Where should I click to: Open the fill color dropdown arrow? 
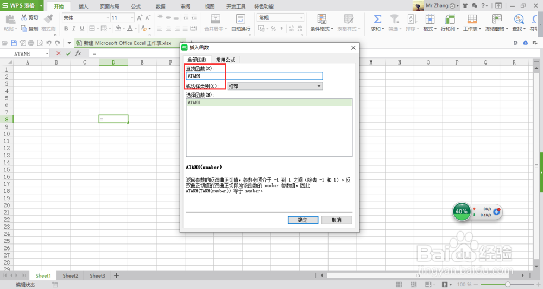[x=124, y=29]
